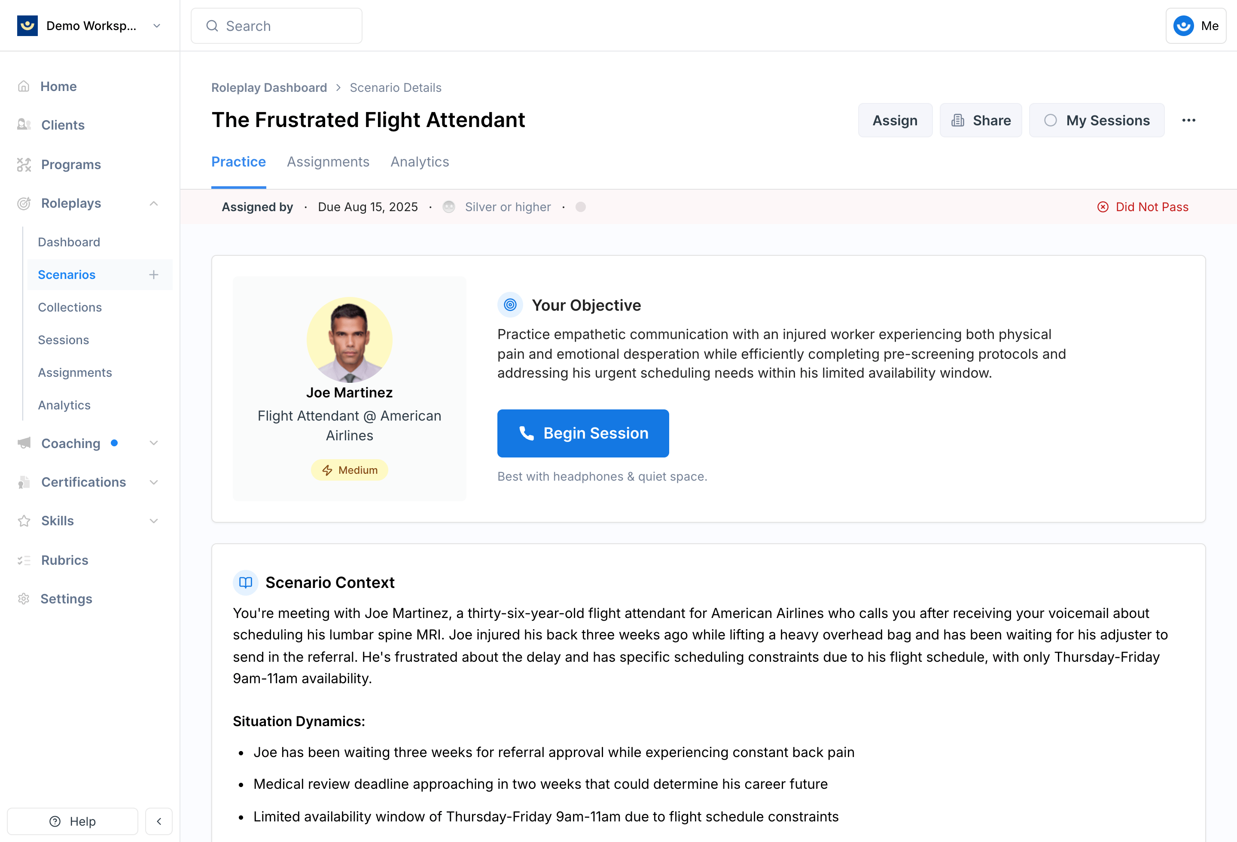Viewport: 1237px width, 842px height.
Task: Click the Silver or higher medal icon
Action: pyautogui.click(x=449, y=207)
